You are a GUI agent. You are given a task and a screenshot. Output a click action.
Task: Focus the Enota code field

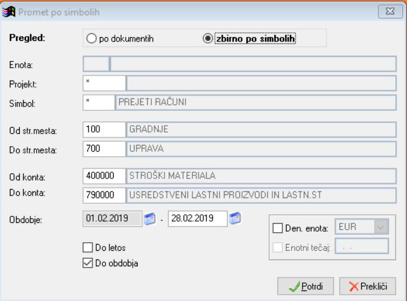pos(96,64)
